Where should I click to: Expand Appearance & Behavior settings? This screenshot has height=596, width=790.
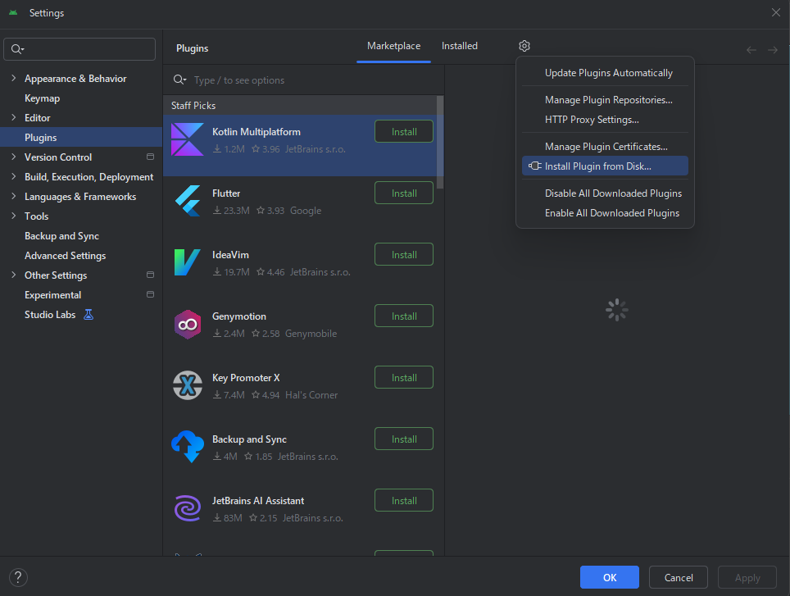14,79
